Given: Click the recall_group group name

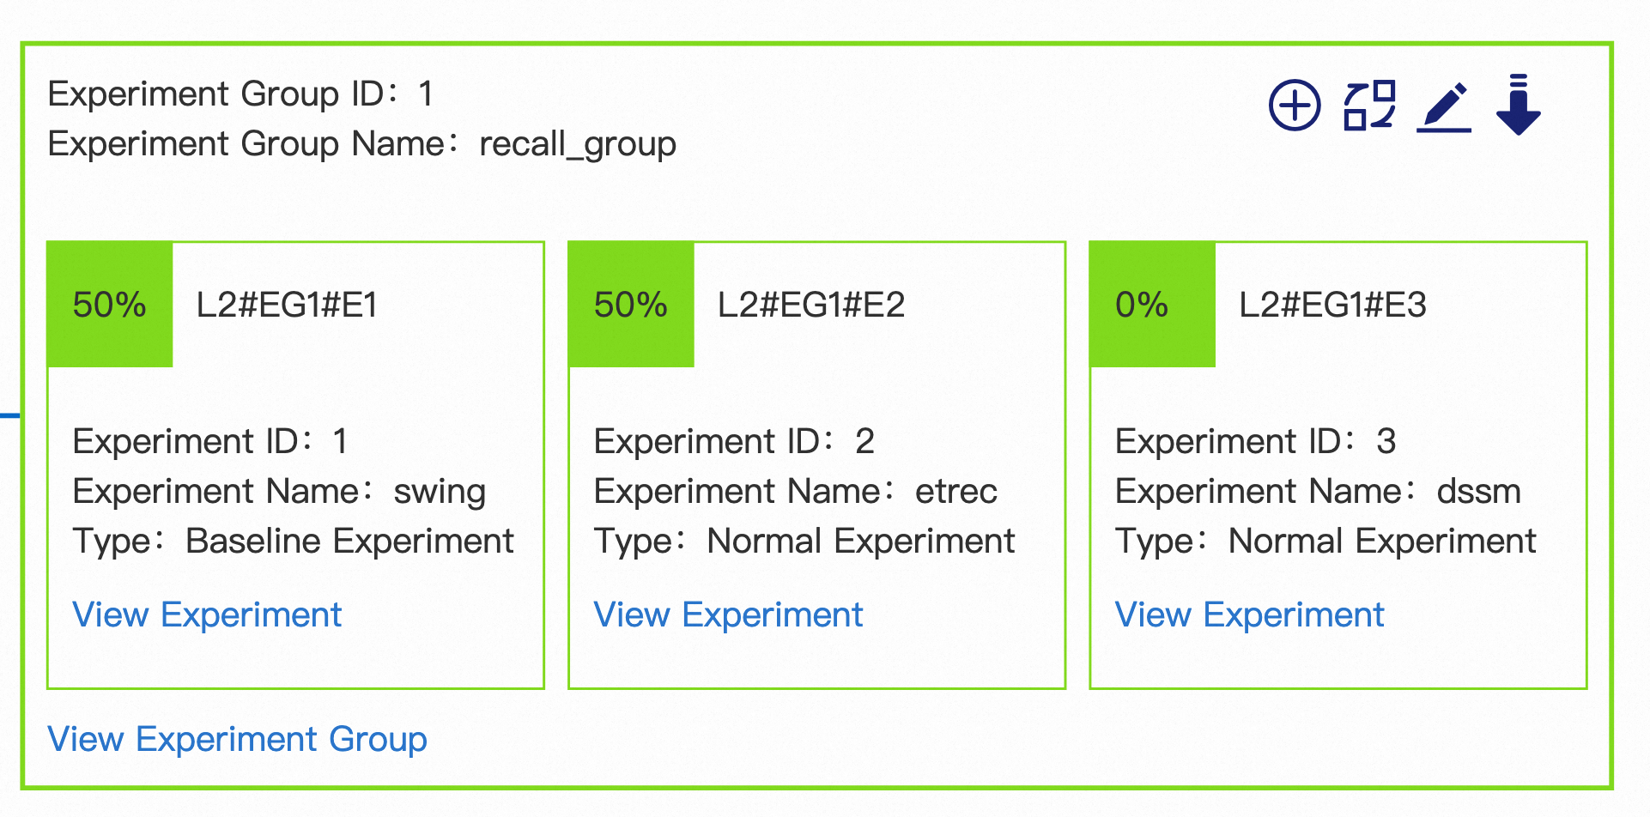Looking at the screenshot, I should [578, 144].
